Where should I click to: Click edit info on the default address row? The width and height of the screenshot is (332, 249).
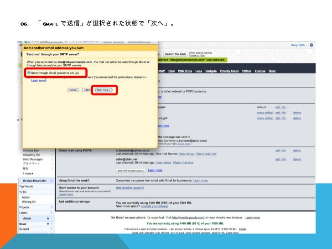pos(280,107)
